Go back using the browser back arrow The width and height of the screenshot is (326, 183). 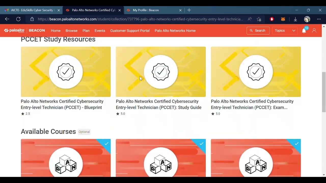click(x=7, y=19)
